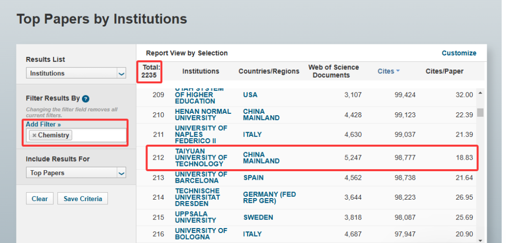Click USA in row 209

pos(250,95)
